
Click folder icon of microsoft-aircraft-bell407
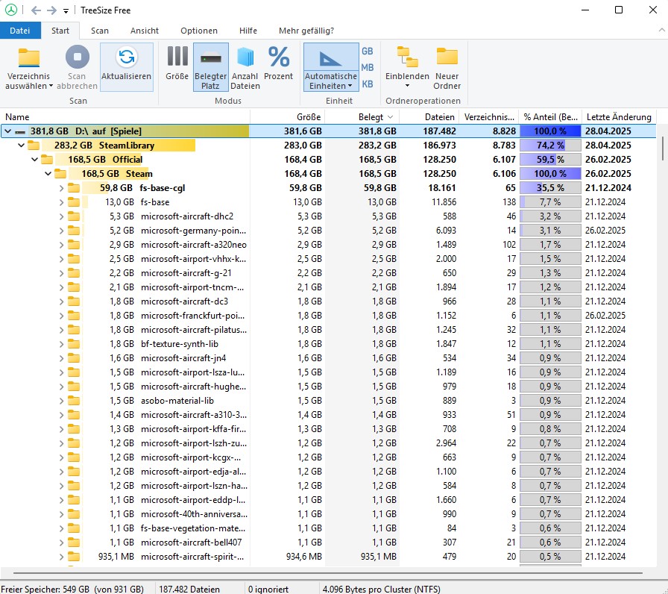coord(74,543)
